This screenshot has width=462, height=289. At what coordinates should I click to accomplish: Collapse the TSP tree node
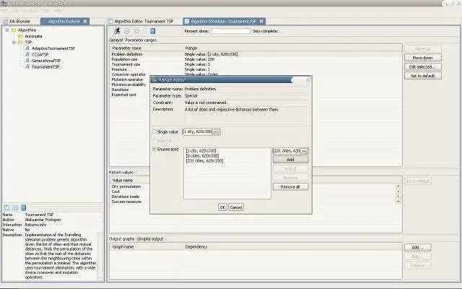click(x=14, y=42)
